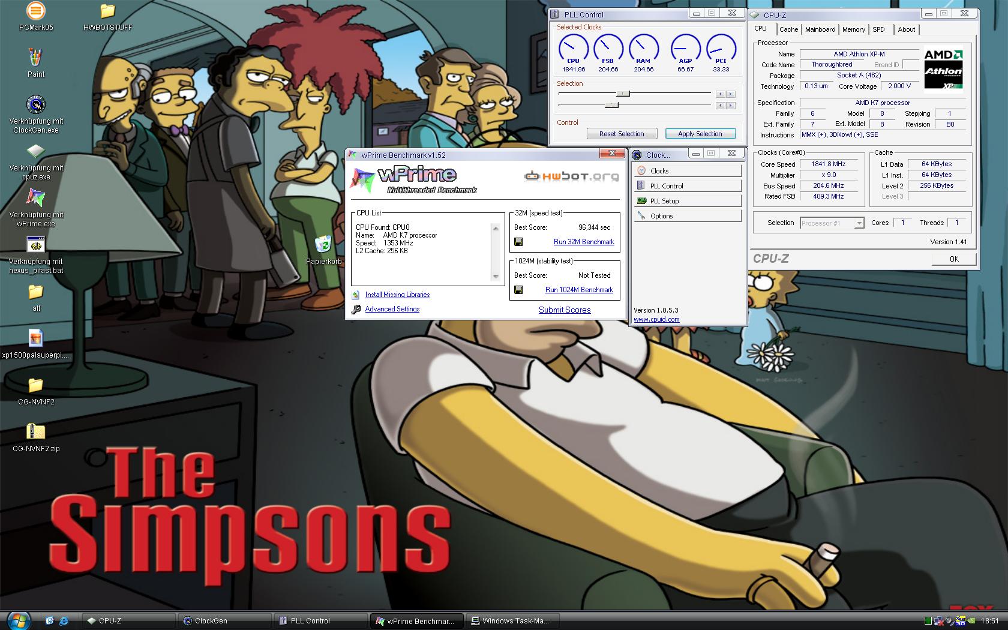Click the save icon beside 32M Best Score
This screenshot has width=1008, height=630.
click(518, 242)
